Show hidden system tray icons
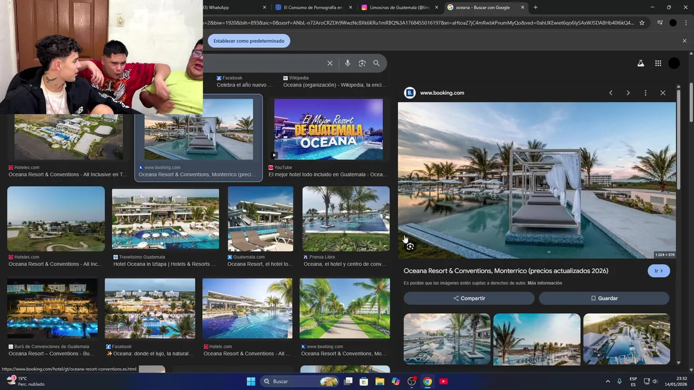The height and width of the screenshot is (390, 694). 608,381
